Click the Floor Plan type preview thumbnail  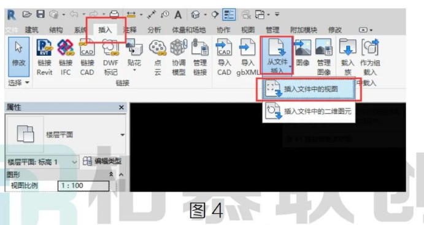[x=25, y=134]
